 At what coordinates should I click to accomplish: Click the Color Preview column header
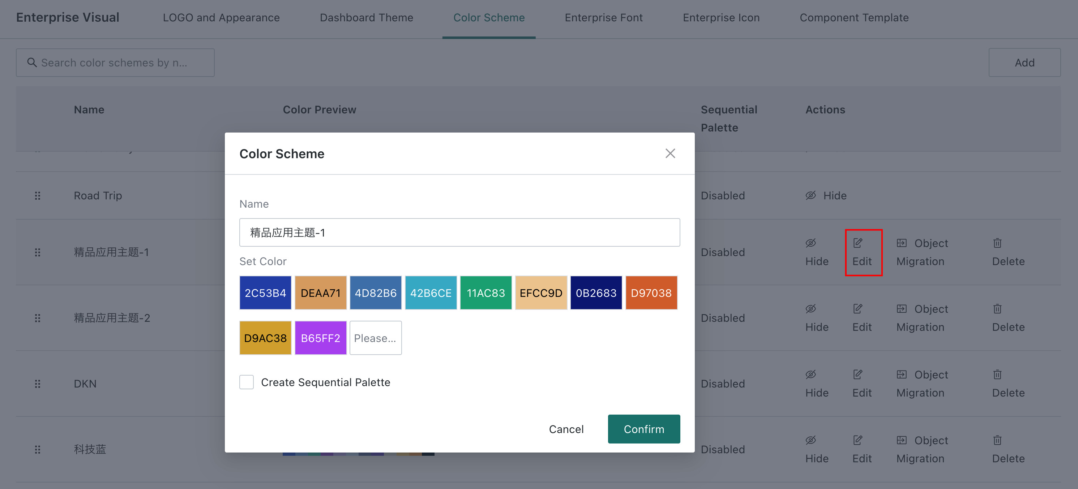[319, 109]
